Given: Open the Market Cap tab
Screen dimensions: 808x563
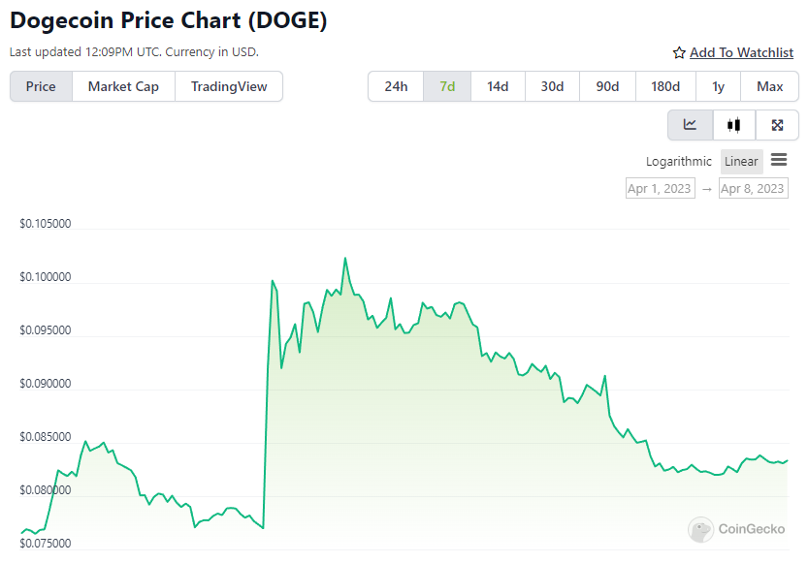Looking at the screenshot, I should click(x=123, y=86).
